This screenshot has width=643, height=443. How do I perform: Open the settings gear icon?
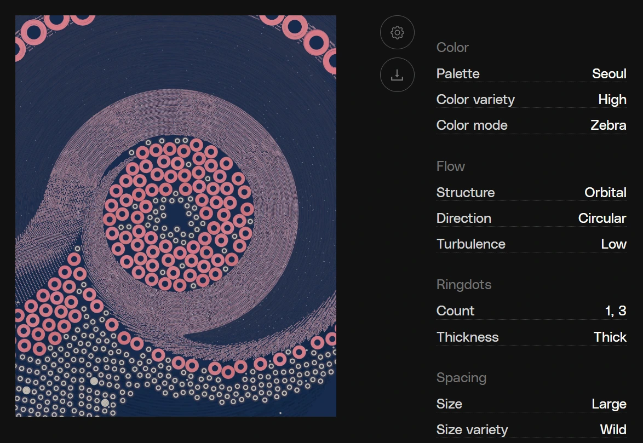pos(397,32)
